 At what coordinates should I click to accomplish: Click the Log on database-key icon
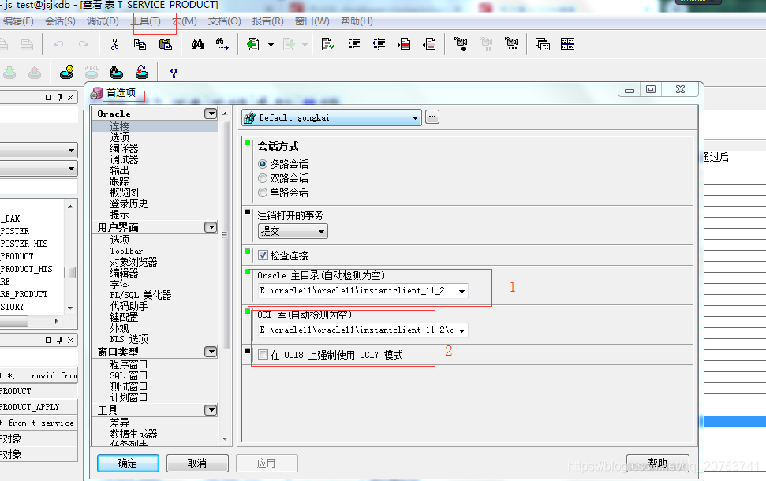(66, 73)
